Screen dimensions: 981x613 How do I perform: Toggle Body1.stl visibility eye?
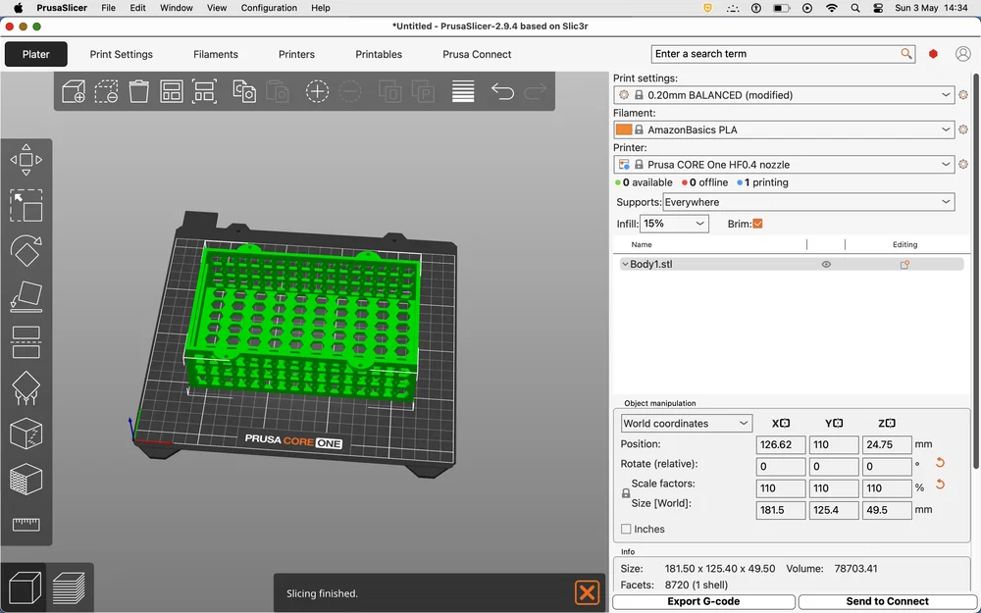pyautogui.click(x=826, y=265)
